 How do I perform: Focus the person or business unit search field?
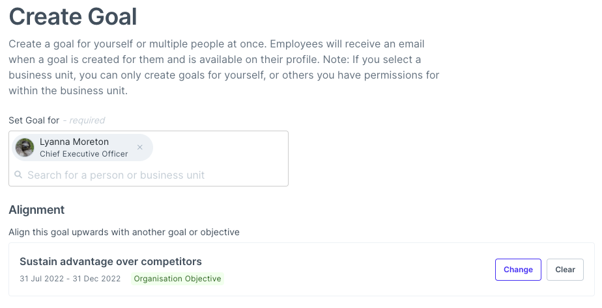[x=148, y=175]
